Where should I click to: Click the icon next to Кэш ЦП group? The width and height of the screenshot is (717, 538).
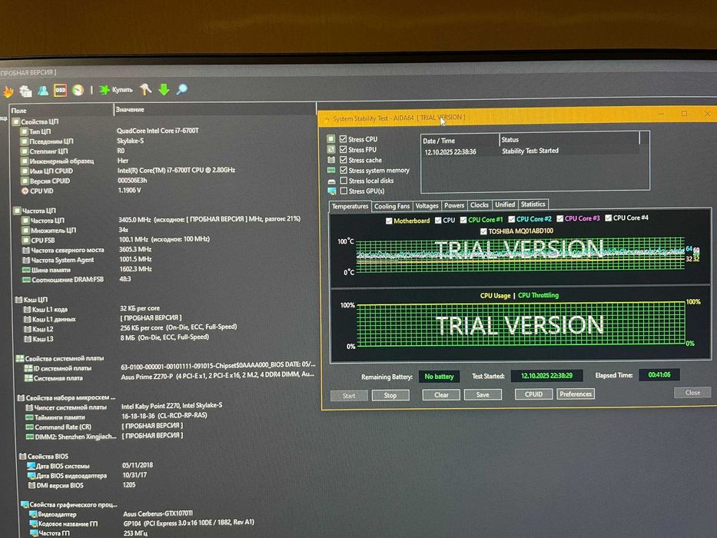(18, 300)
